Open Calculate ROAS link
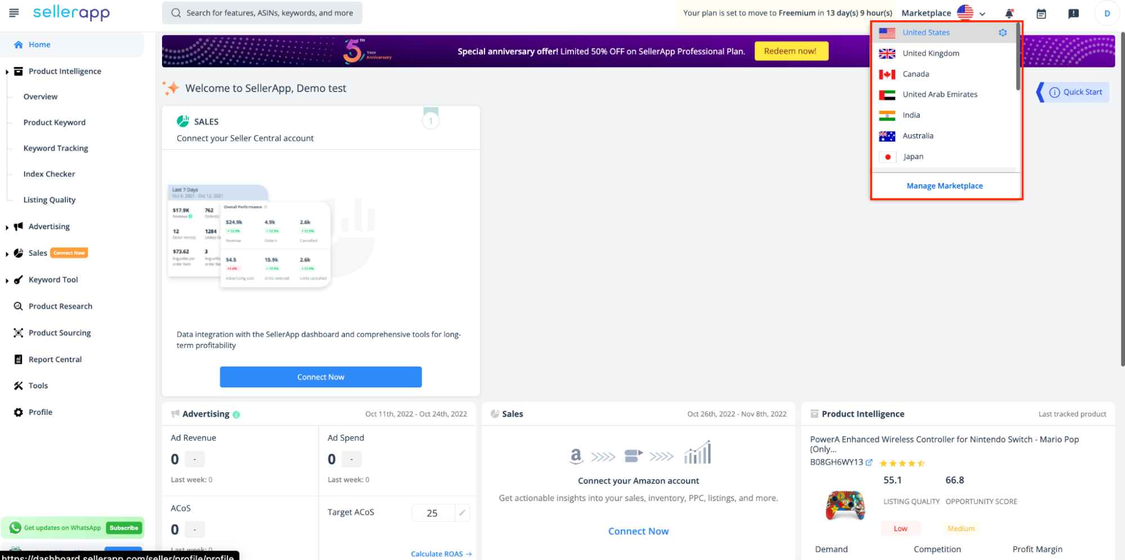Screen dimensions: 1125x560 point(441,554)
